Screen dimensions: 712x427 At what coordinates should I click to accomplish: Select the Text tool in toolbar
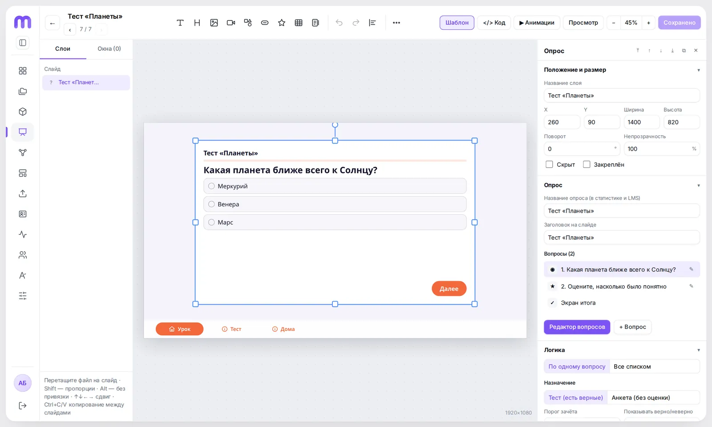click(180, 23)
